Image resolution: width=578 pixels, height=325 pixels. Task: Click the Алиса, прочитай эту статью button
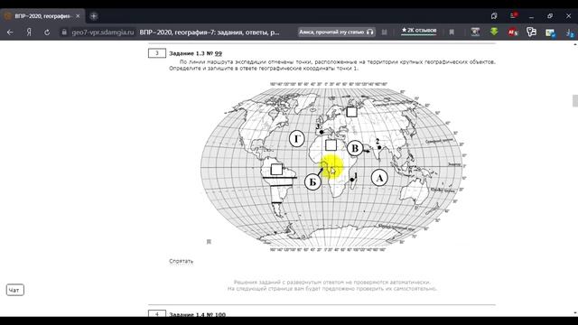pos(336,32)
